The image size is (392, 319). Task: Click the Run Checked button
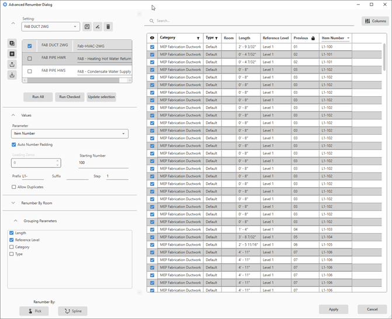coord(70,97)
